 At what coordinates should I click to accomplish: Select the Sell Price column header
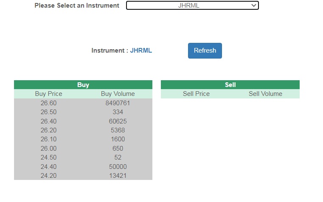coord(196,94)
